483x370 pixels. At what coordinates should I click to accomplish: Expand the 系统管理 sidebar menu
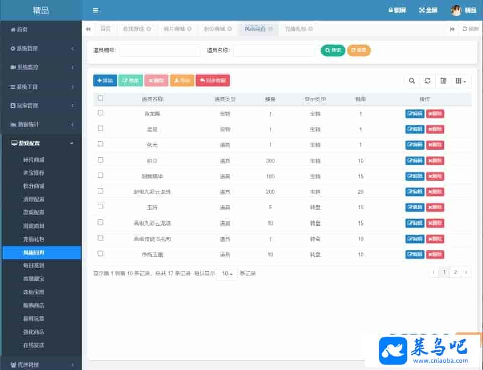(x=42, y=48)
